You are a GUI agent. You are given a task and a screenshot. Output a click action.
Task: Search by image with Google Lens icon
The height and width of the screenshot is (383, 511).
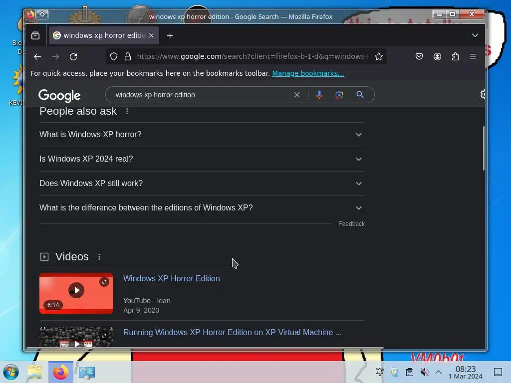(339, 95)
